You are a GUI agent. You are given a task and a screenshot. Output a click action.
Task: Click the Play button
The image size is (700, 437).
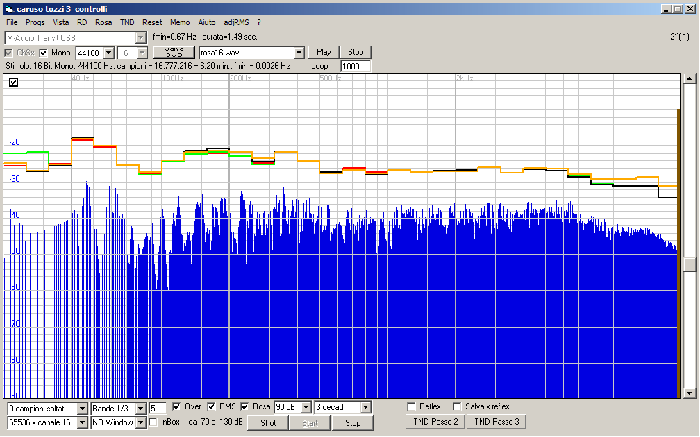click(x=324, y=52)
